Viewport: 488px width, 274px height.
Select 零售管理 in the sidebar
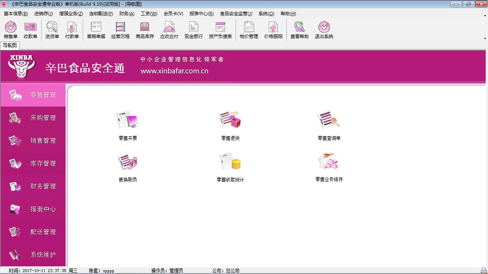[33, 95]
